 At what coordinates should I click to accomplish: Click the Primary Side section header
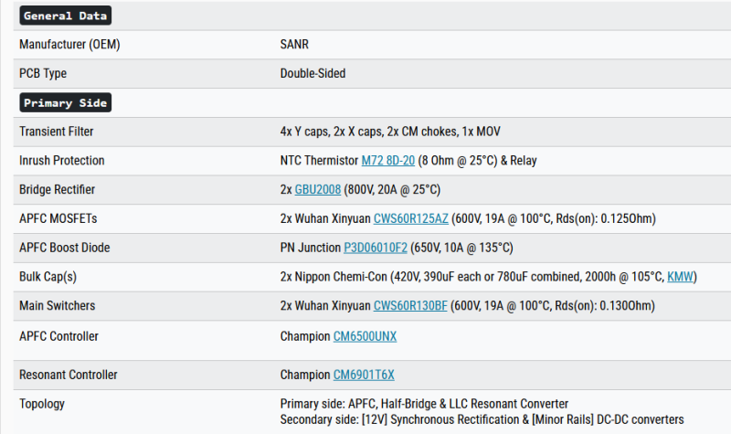[x=65, y=103]
